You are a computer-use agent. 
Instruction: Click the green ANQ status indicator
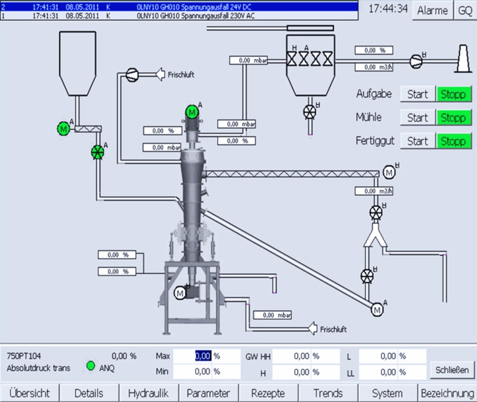coord(90,365)
